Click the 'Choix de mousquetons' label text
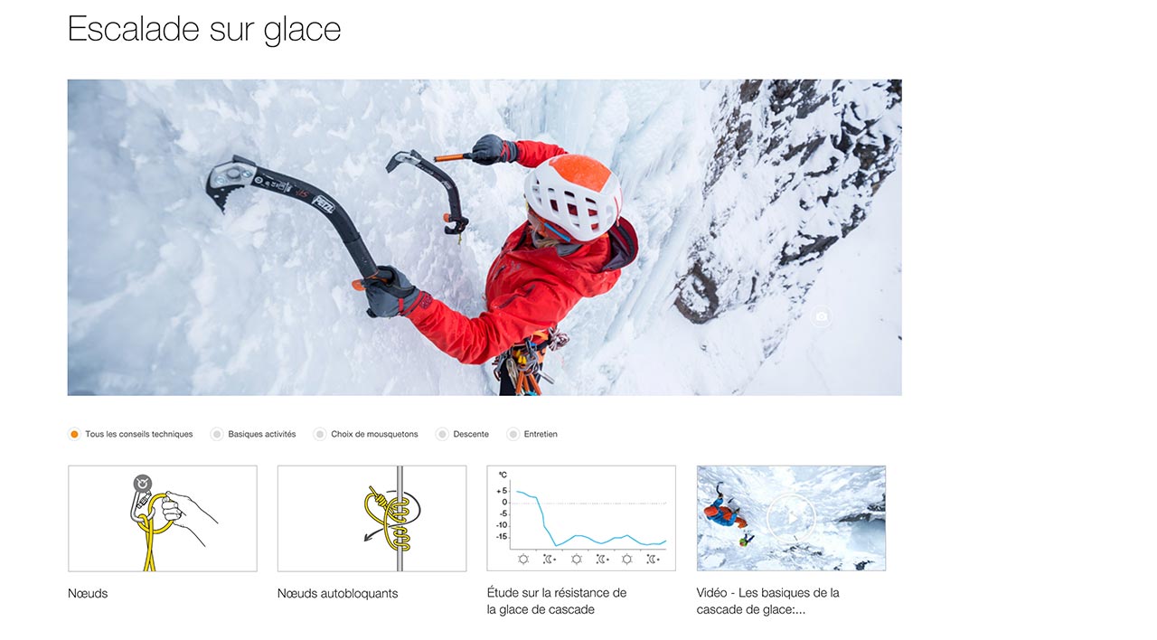Image resolution: width=1157 pixels, height=640 pixels. click(x=375, y=434)
